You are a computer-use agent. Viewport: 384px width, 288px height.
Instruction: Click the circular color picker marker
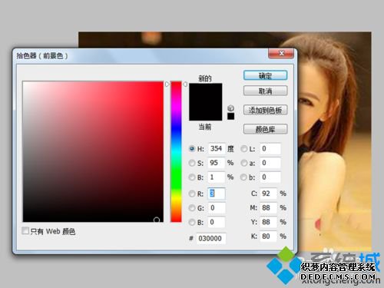[x=157, y=220]
